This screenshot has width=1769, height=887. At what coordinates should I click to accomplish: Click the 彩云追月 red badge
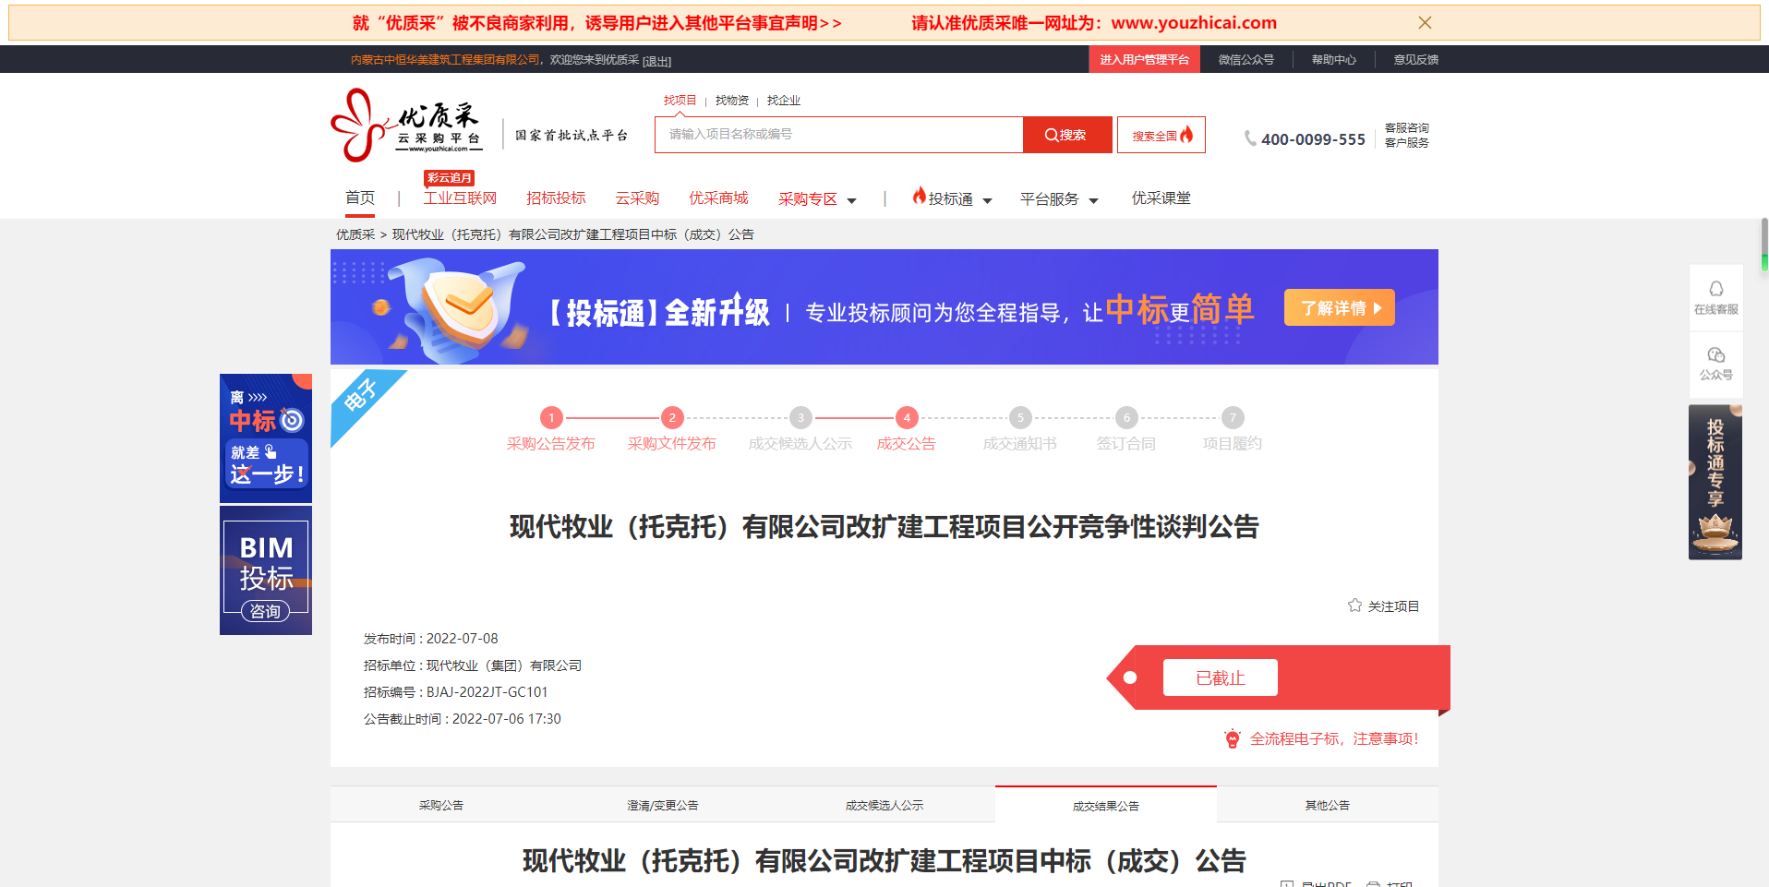pyautogui.click(x=450, y=177)
